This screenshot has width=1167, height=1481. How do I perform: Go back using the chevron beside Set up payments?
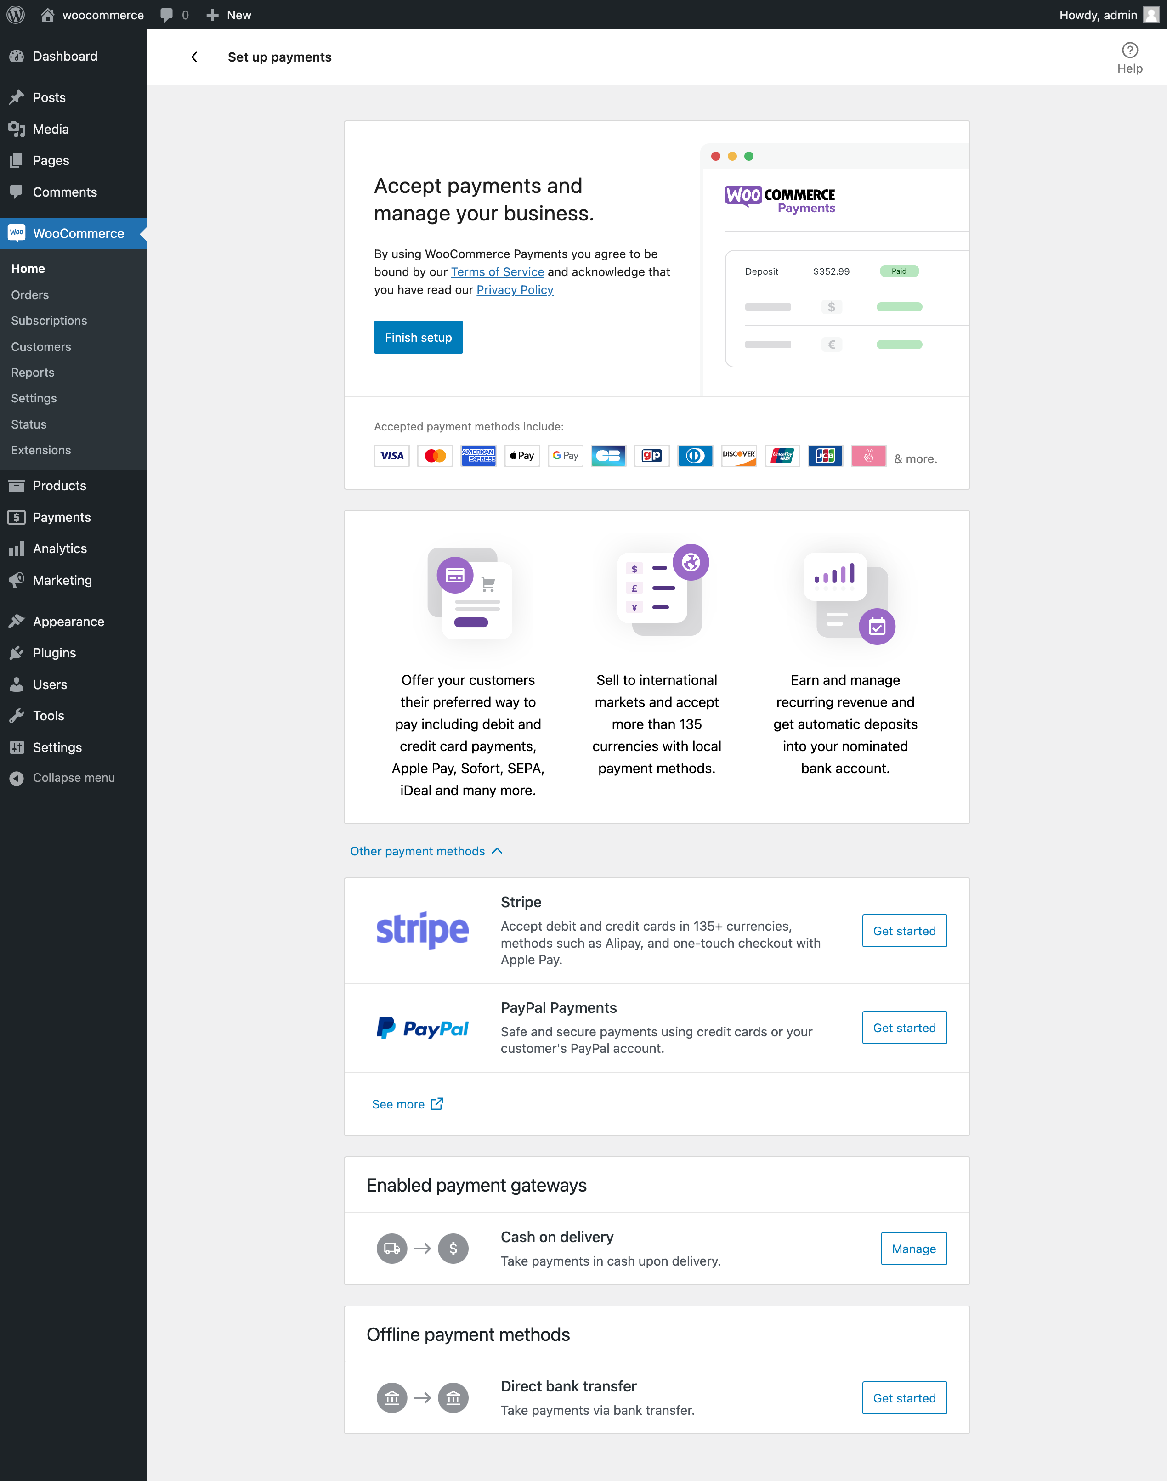(194, 57)
